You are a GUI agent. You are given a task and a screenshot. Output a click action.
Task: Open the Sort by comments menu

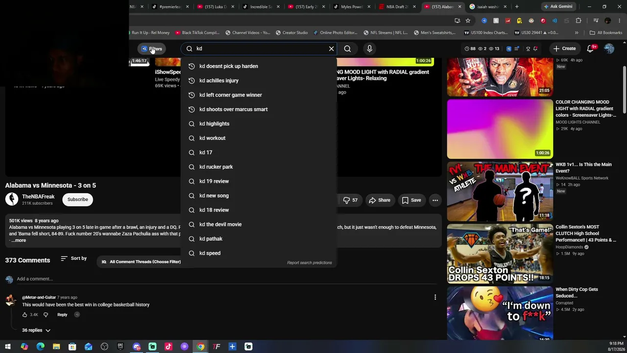[x=74, y=258]
